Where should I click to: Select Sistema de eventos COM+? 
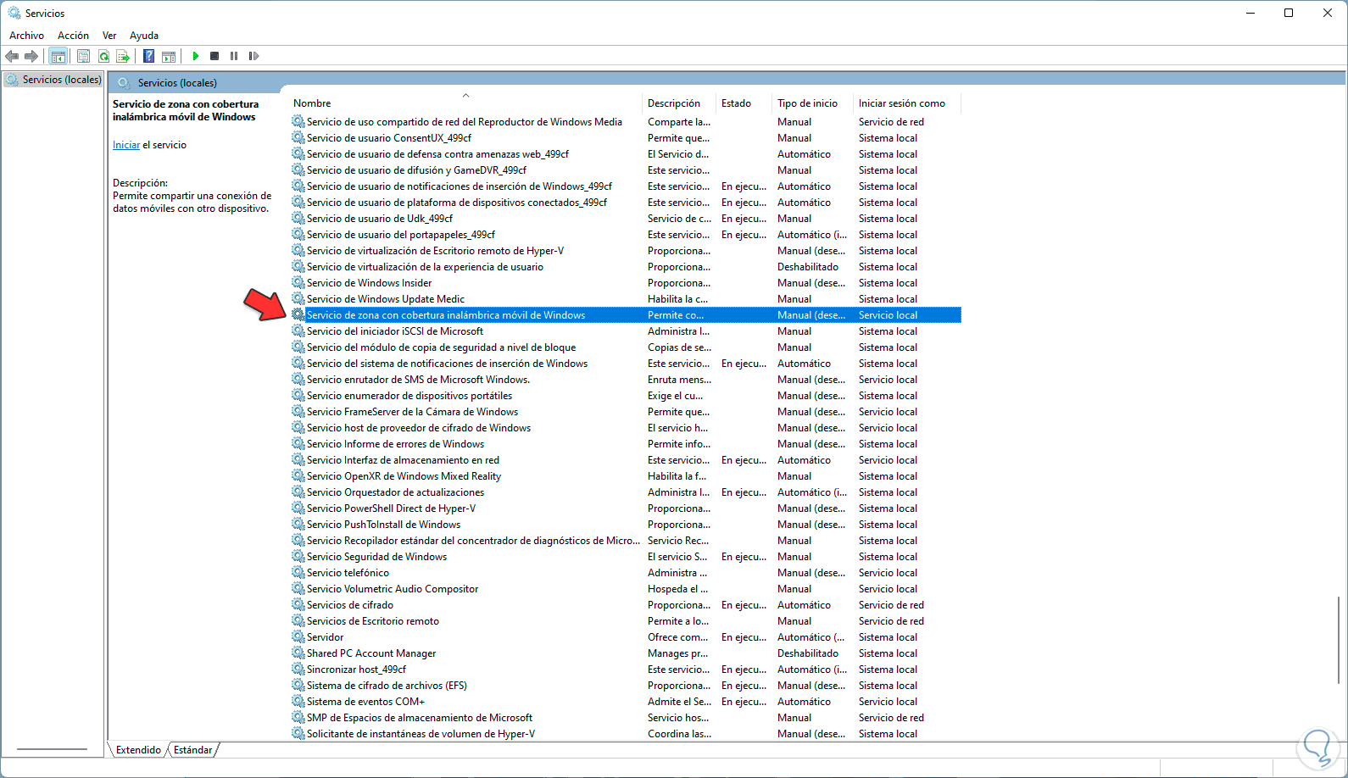coord(626,702)
